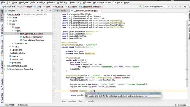Click the editor vertical scrollbar
The image size is (190, 107).
tap(187, 53)
